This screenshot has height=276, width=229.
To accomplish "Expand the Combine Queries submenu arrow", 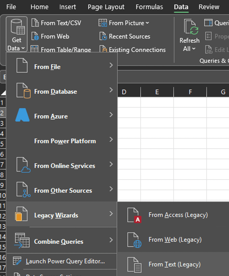I will pyautogui.click(x=111, y=240).
